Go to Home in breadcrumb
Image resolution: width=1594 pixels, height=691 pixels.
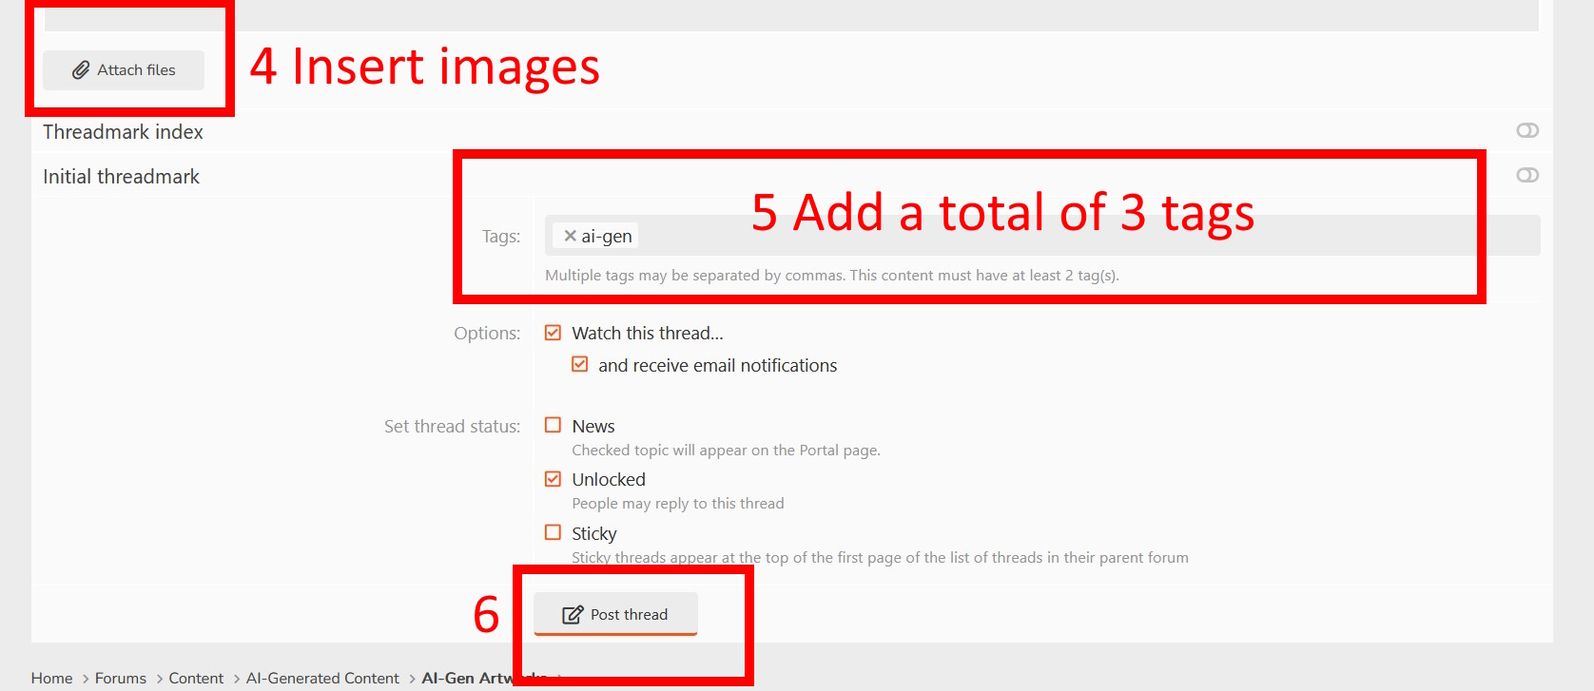coord(51,678)
